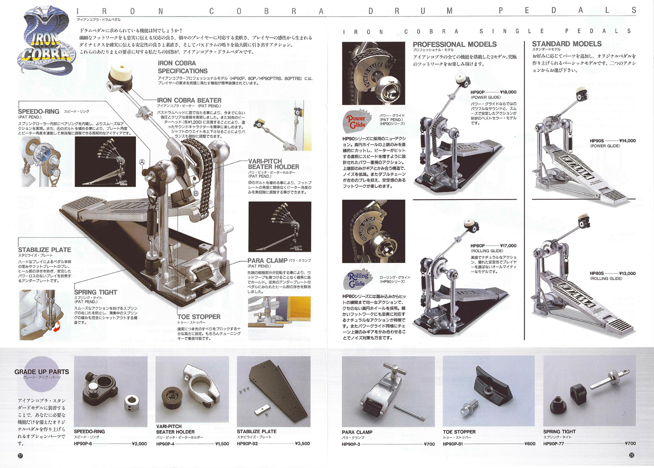
Task: Click the HP90S ¥14,000 price label
Action: [612, 141]
